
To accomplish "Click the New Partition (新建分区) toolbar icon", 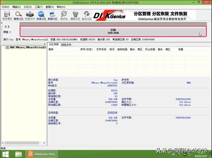I will 52,16.
